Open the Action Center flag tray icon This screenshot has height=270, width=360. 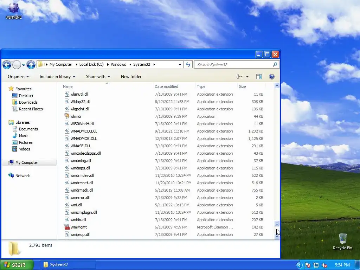tap(307, 265)
